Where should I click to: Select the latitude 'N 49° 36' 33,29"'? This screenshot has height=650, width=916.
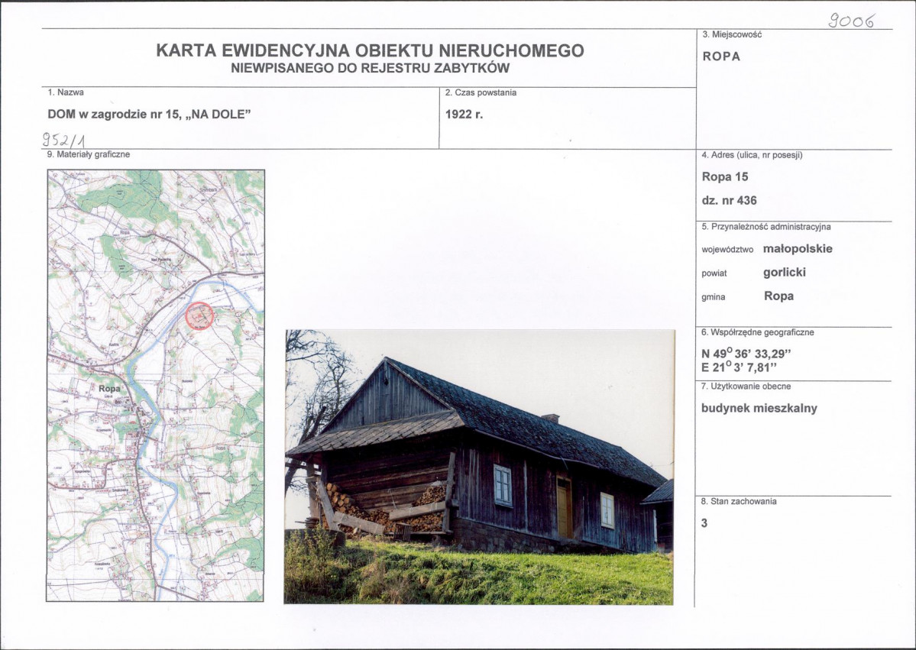point(746,354)
